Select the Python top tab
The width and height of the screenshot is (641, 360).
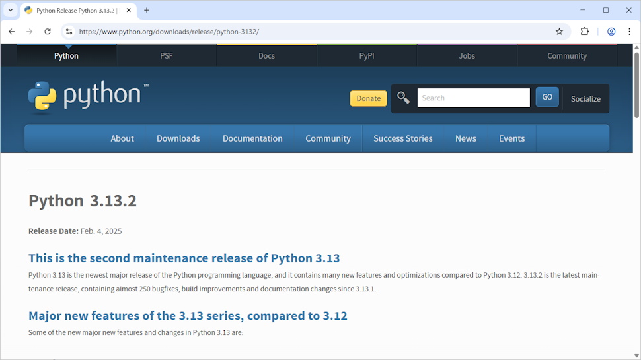(x=66, y=56)
